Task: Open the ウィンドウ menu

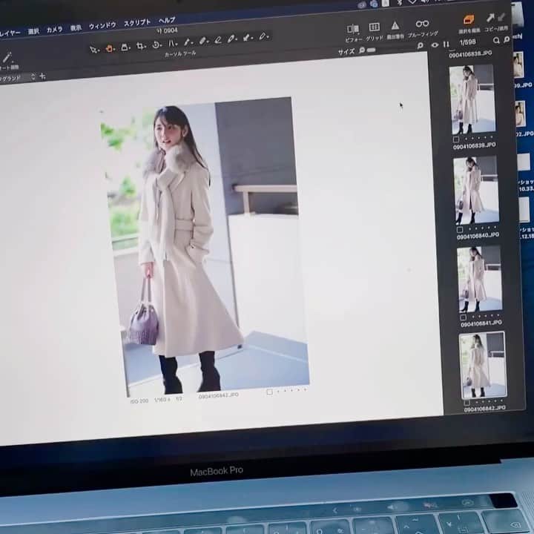Action: point(102,25)
